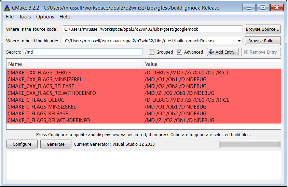Focus the Search field containing /md
This screenshot has width=288, height=187.
point(83,52)
